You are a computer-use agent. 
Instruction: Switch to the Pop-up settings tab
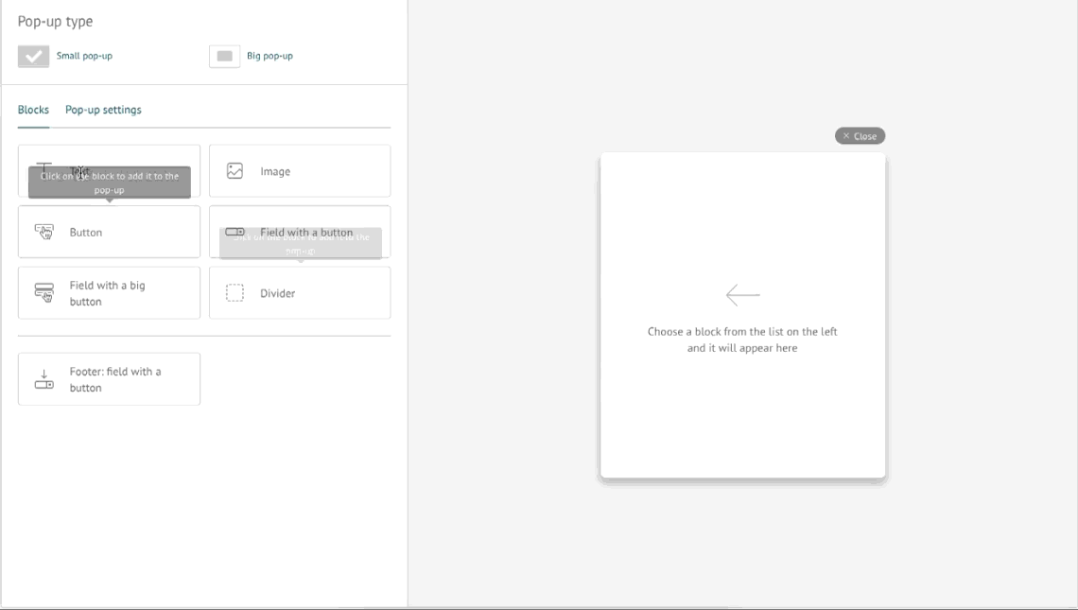tap(102, 110)
